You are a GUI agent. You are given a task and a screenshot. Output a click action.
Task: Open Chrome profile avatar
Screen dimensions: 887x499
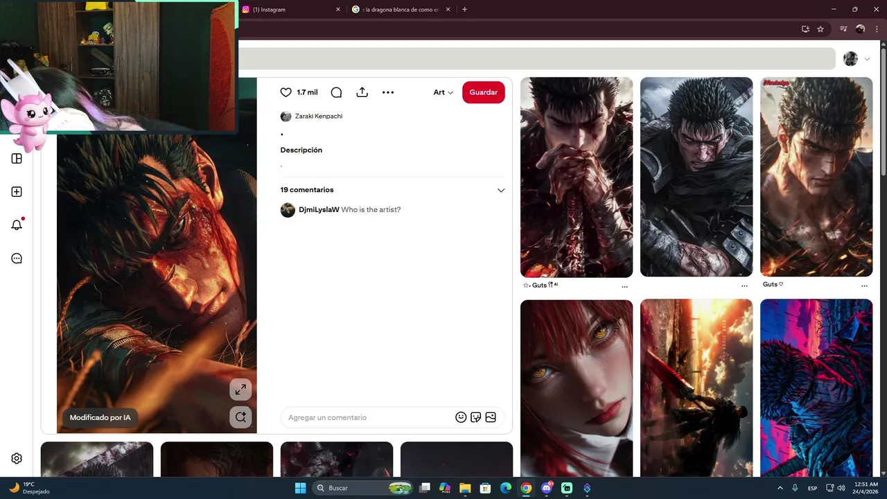860,29
